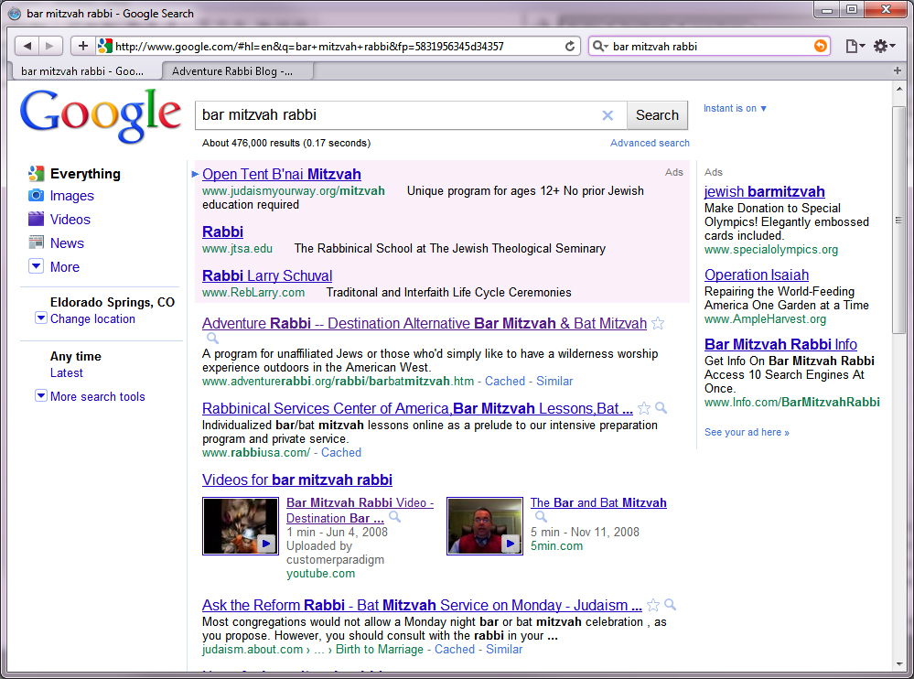Screen dimensions: 914x679
Task: Open Cached link for rabbiusa.com result
Action: coord(341,453)
